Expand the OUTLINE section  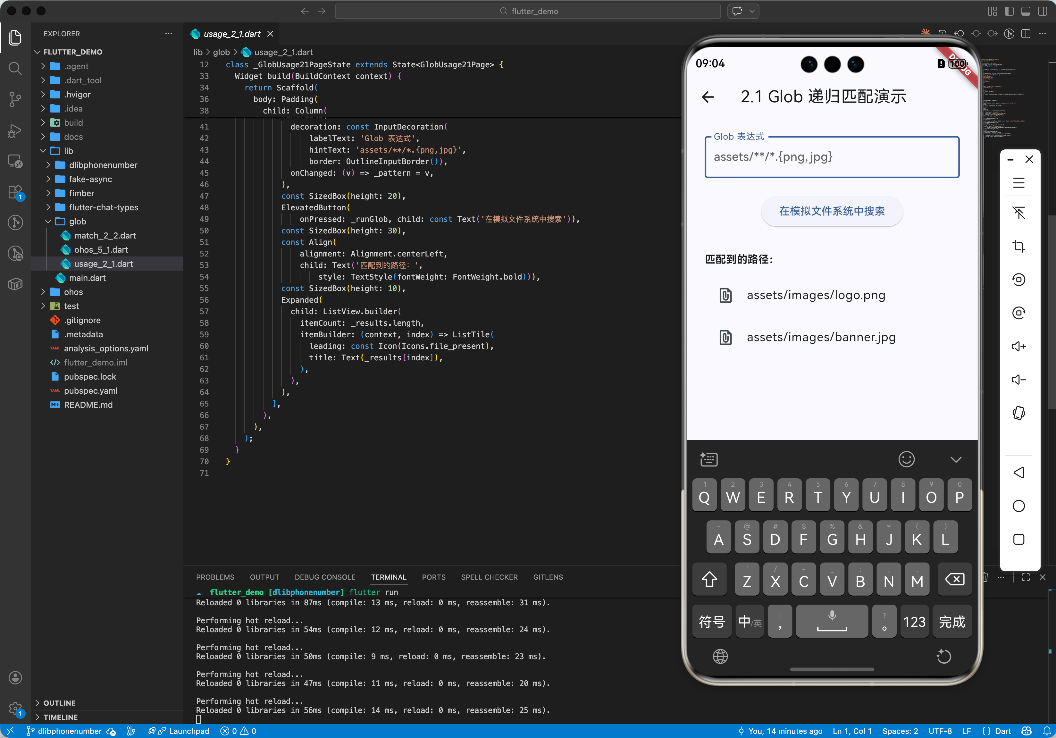coord(59,703)
